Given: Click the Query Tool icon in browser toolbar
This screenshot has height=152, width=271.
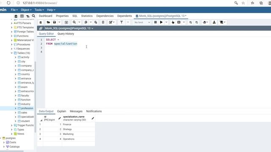Looking at the screenshot, I should [x=16, y=16].
